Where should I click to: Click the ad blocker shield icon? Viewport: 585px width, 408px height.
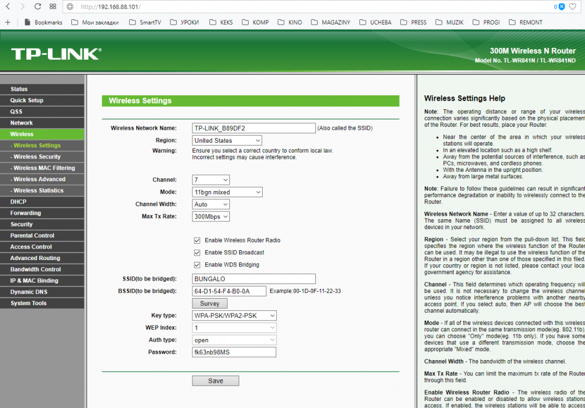click(x=560, y=6)
